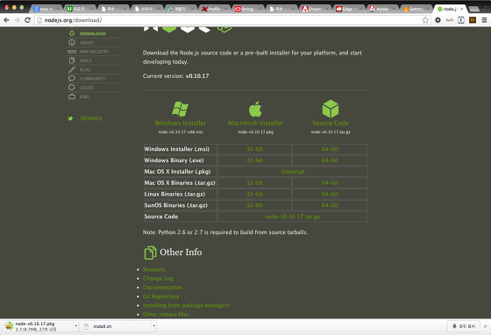Image resolution: width=491 pixels, height=335 pixels.
Task: Open dropdown arrow for node-v0.10.17.pkg download
Action: click(75, 326)
